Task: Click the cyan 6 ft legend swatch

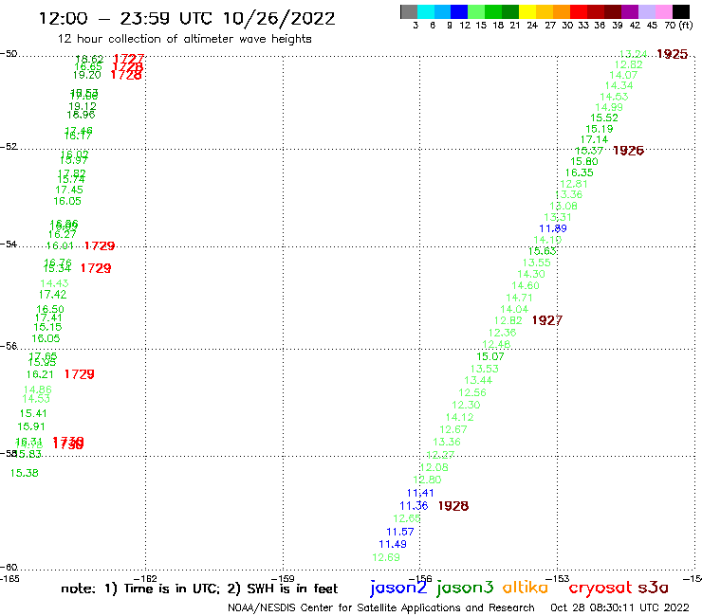Action: point(426,11)
